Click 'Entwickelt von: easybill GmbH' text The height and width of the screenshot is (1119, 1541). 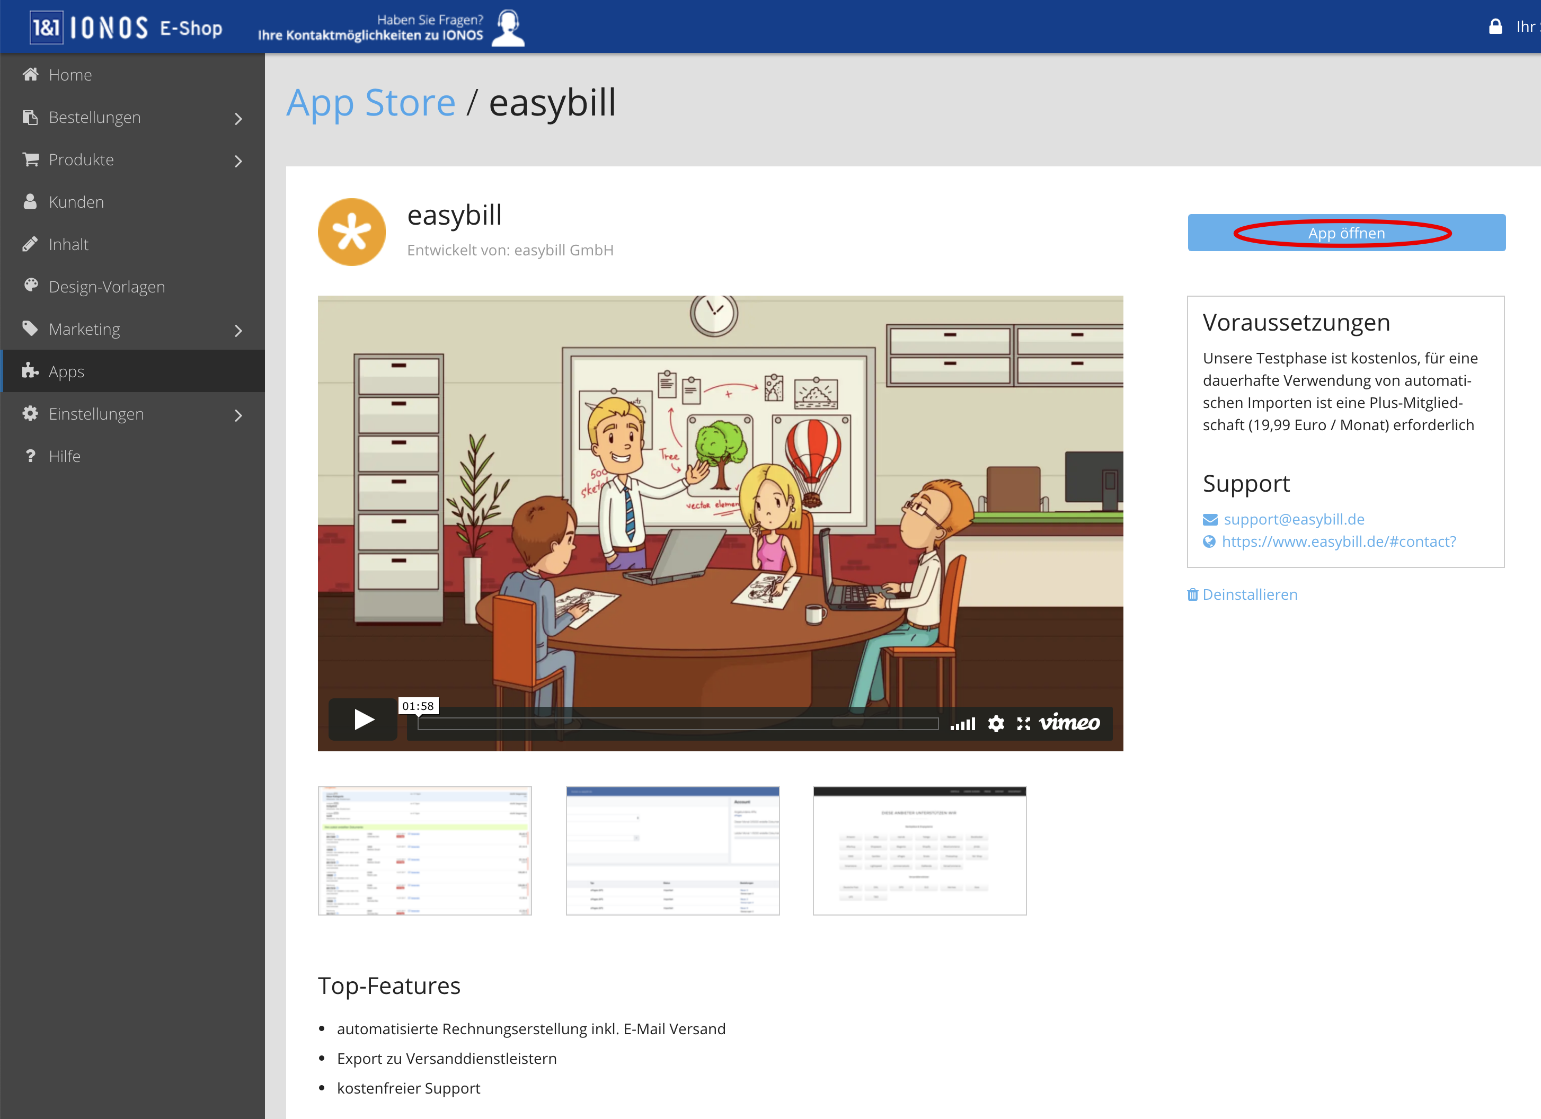(x=510, y=250)
